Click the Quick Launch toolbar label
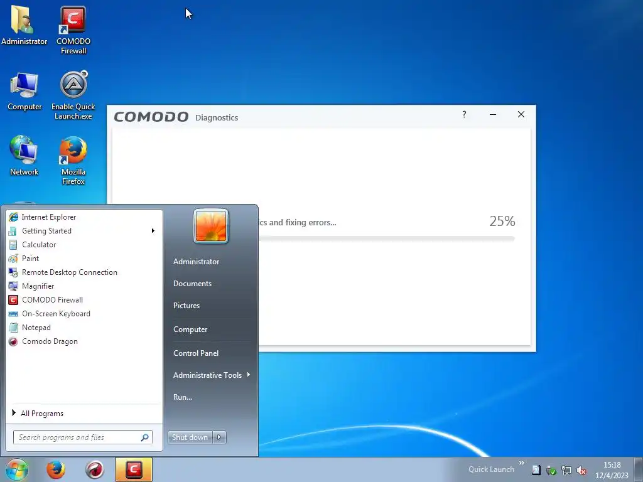This screenshot has height=482, width=643. click(x=491, y=469)
